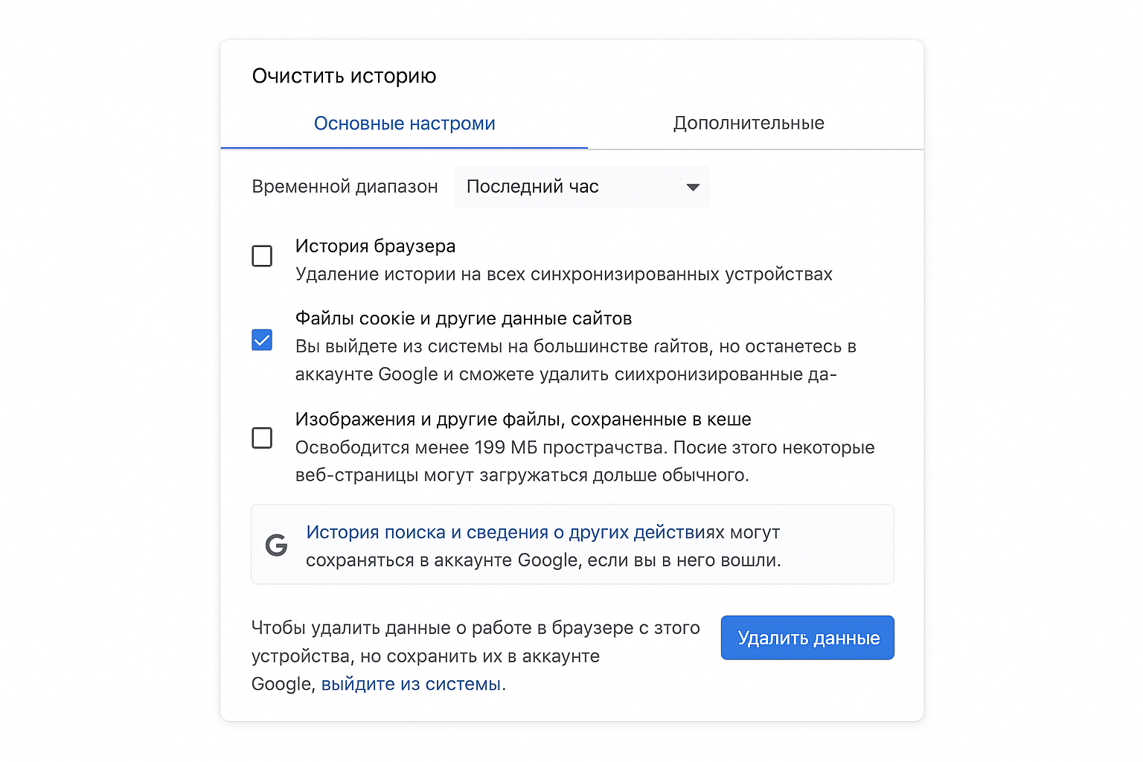Click the dropdown arrow beside Последний час
Viewport: 1143px width, 762px height.
(x=692, y=186)
